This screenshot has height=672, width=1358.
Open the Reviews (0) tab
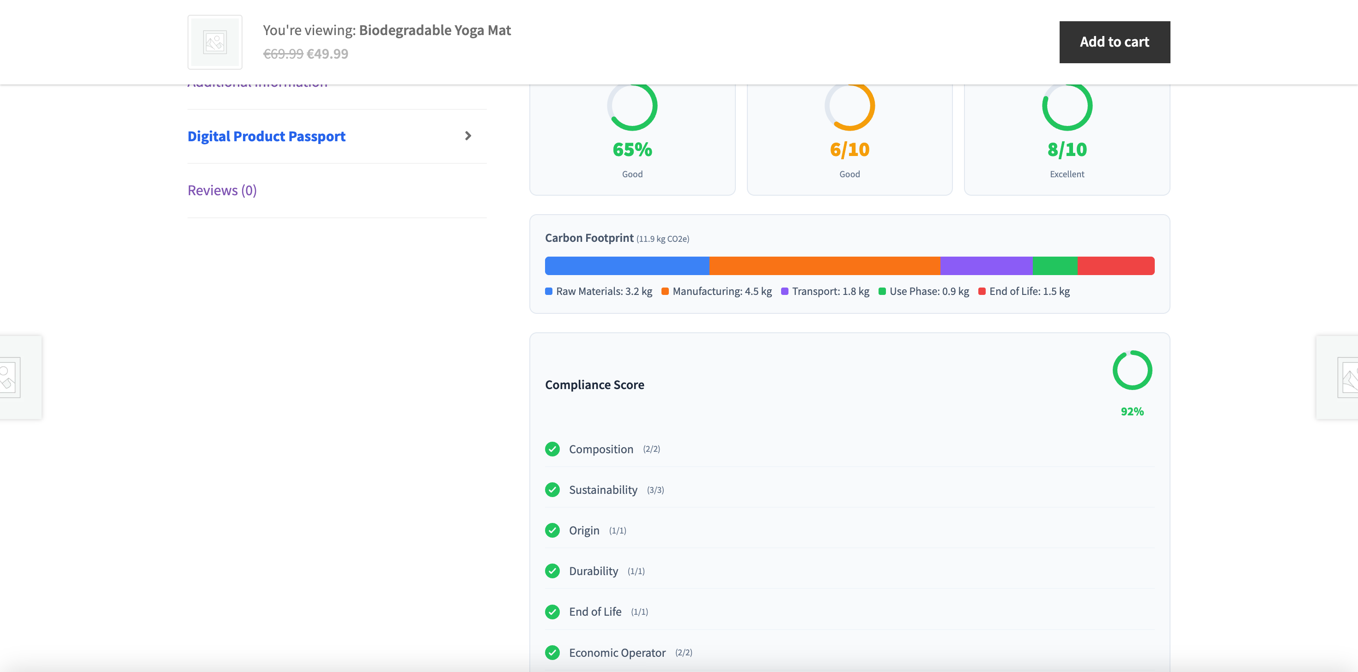[222, 190]
